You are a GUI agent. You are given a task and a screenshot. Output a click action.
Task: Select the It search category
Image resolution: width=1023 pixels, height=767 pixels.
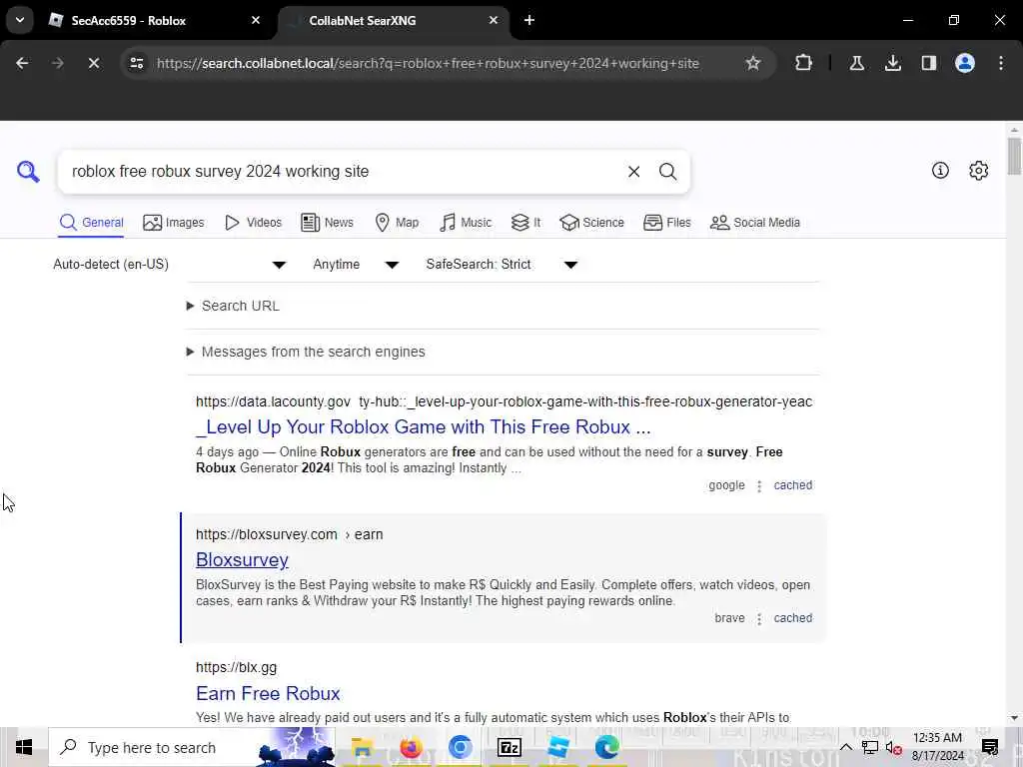525,223
